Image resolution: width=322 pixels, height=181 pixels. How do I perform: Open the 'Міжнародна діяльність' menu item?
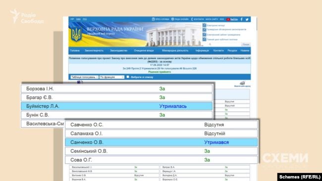click(175, 50)
